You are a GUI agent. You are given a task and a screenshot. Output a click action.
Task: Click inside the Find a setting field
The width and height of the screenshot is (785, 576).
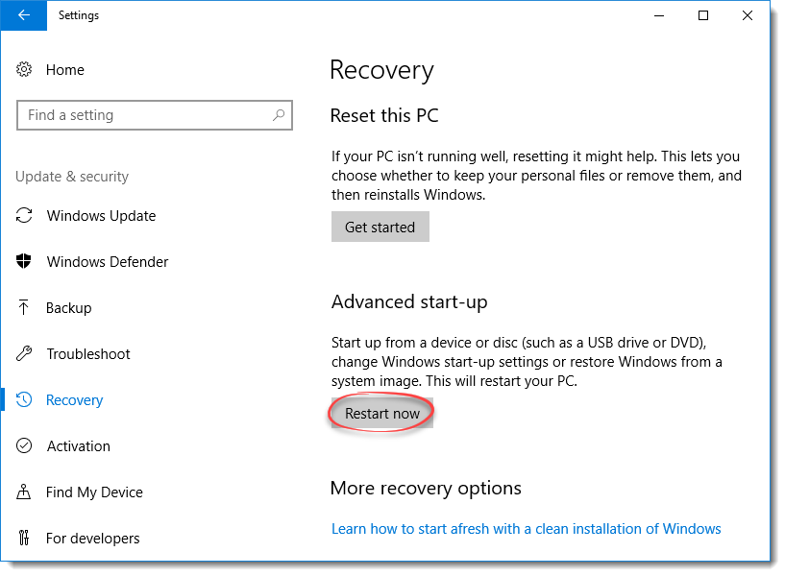[144, 114]
